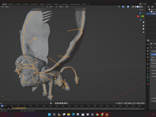Viewport: 156px width, 117px height.
Task: Open object visibility and selectability dropdown
Action: tap(120, 7)
